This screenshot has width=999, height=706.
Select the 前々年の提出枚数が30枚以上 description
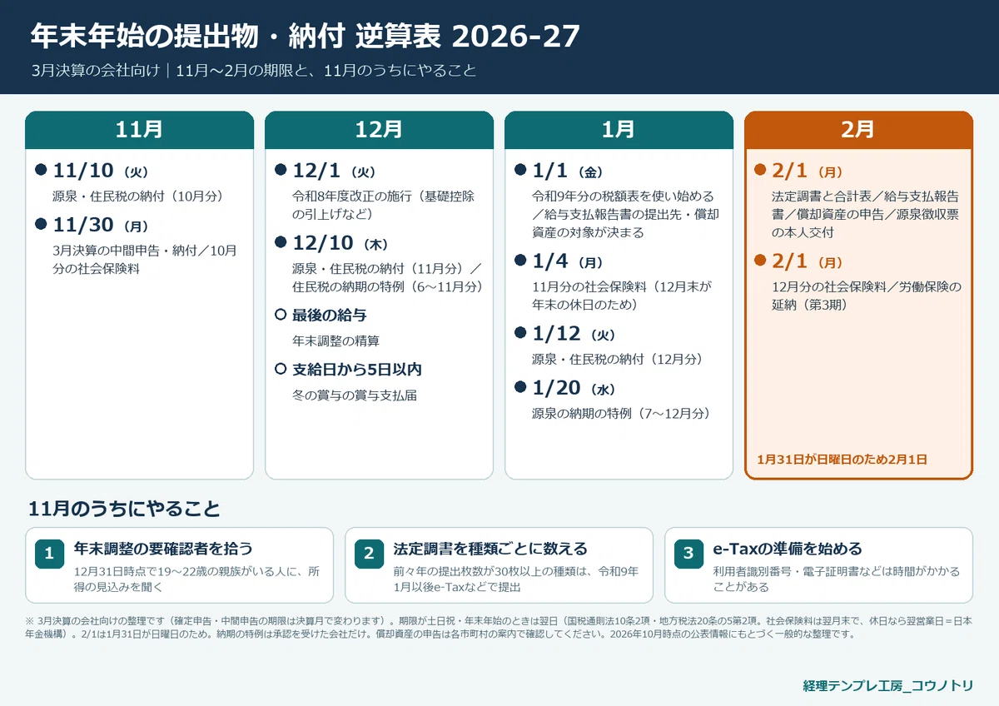[516, 579]
